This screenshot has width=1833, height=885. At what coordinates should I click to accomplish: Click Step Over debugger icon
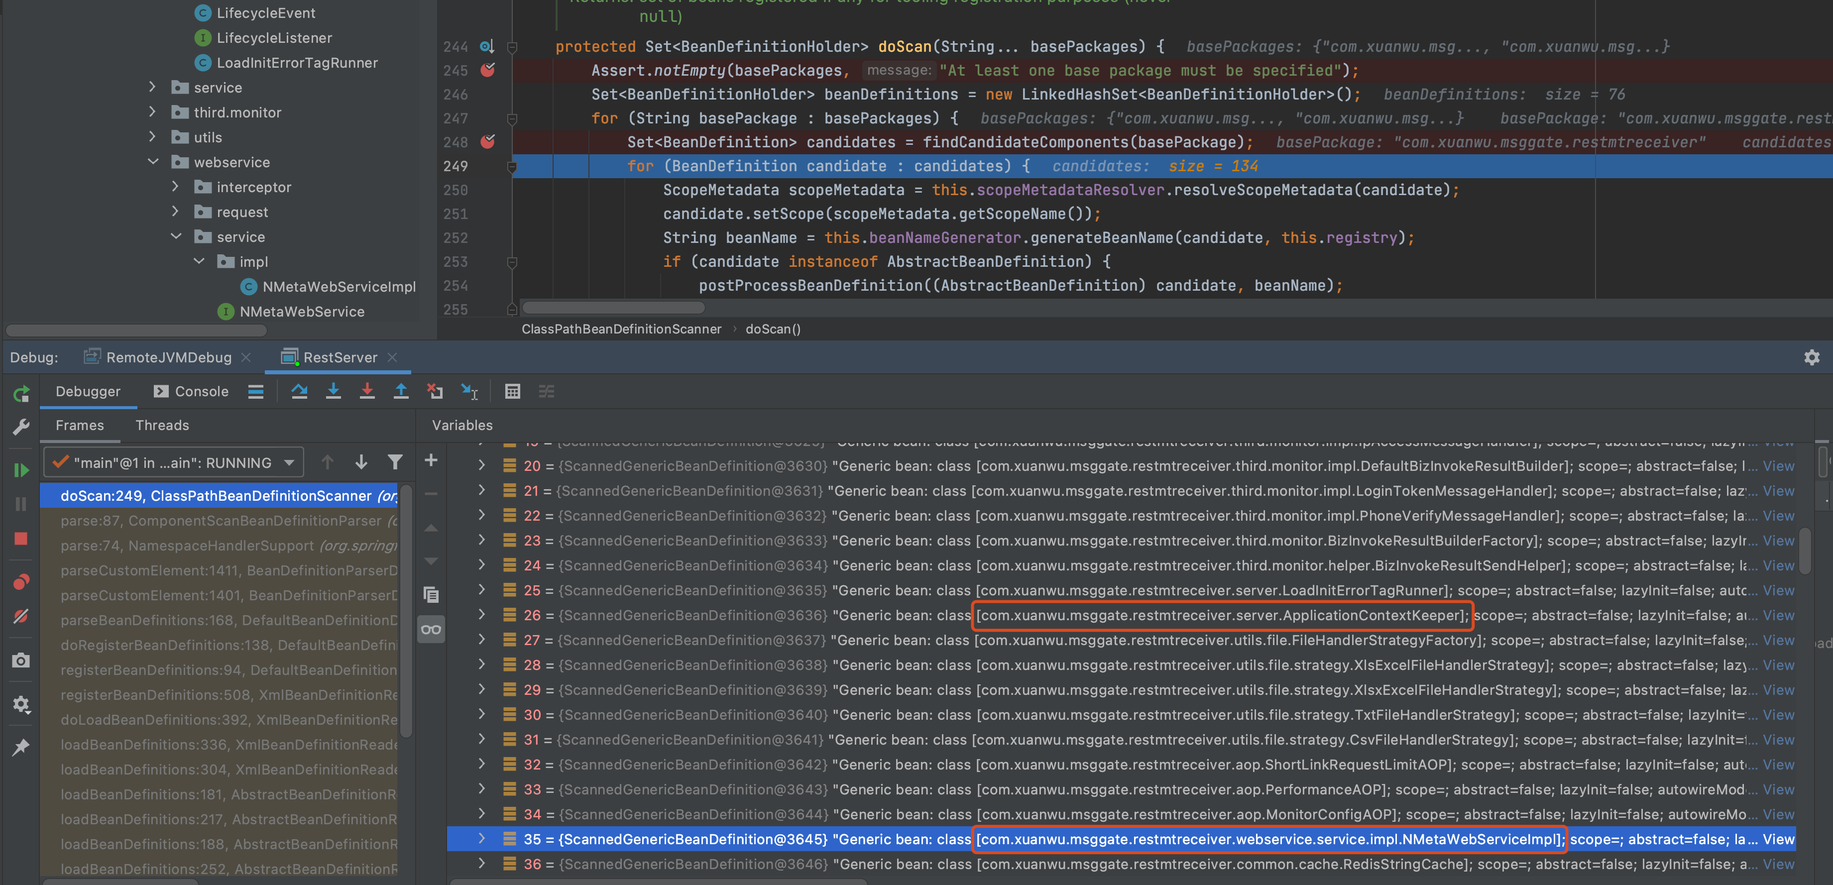click(299, 391)
